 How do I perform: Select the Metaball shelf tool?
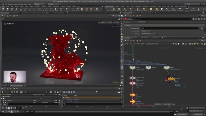pyautogui.click(x=78, y=9)
